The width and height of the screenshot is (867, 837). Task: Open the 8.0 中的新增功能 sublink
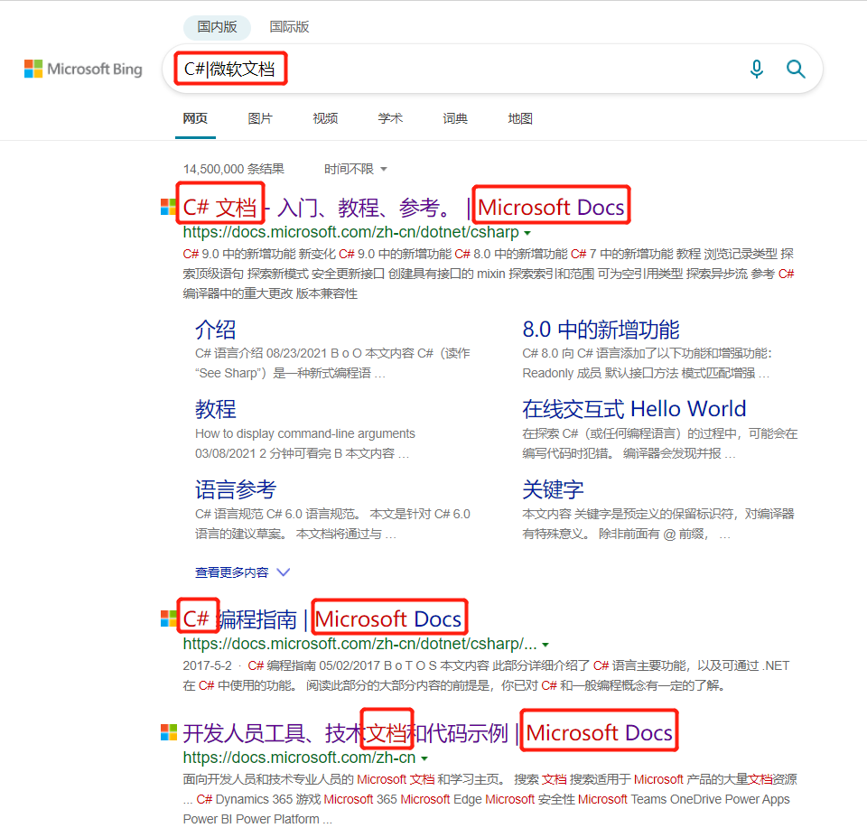pos(601,330)
